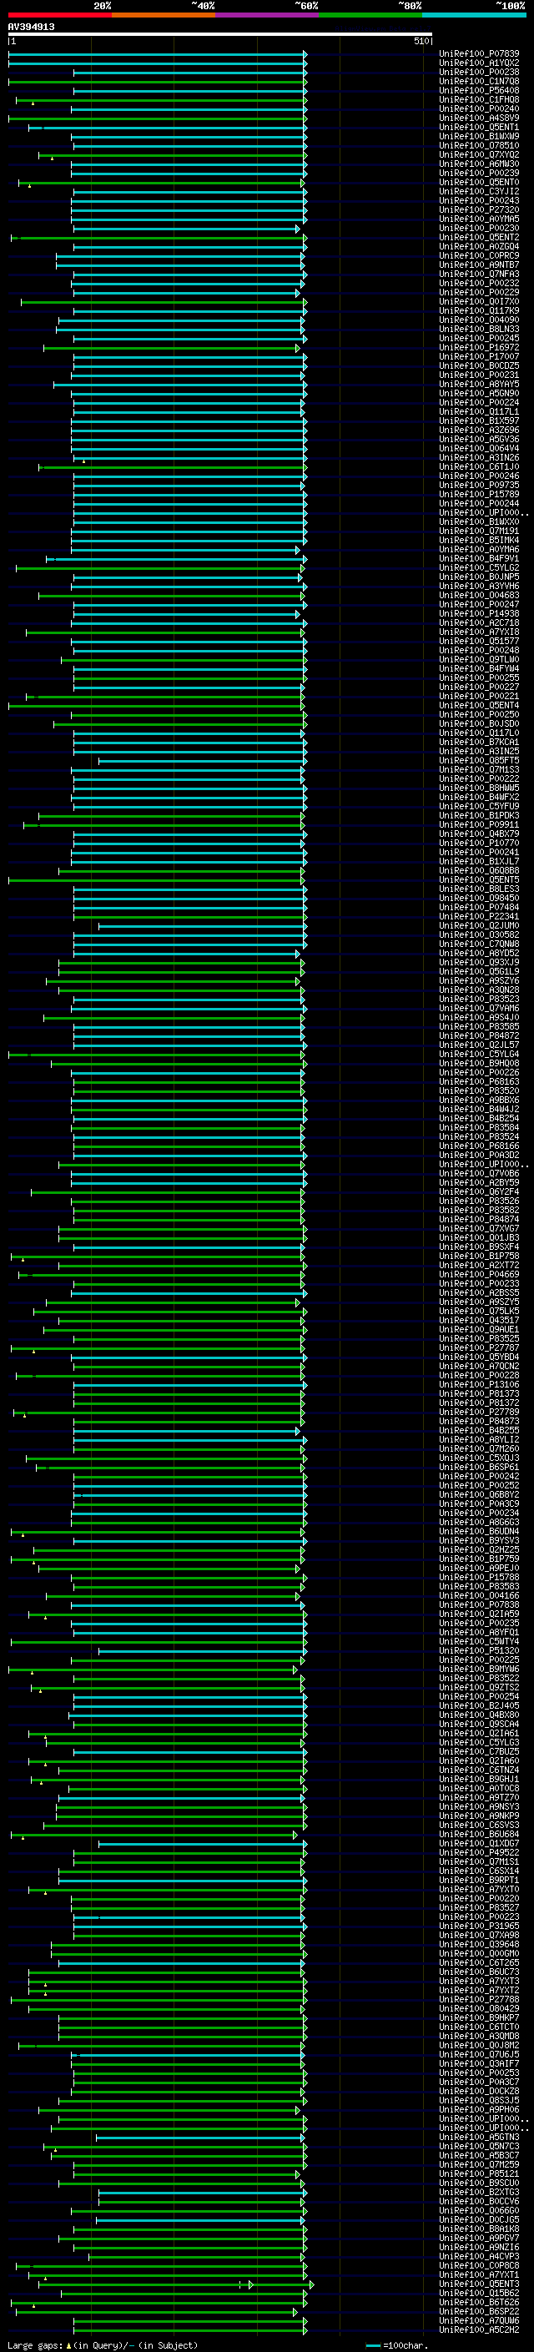This screenshot has width=534, height=2352.
Task: Select the UniRef100_Q2JUM0 label
Action: click(x=479, y=925)
